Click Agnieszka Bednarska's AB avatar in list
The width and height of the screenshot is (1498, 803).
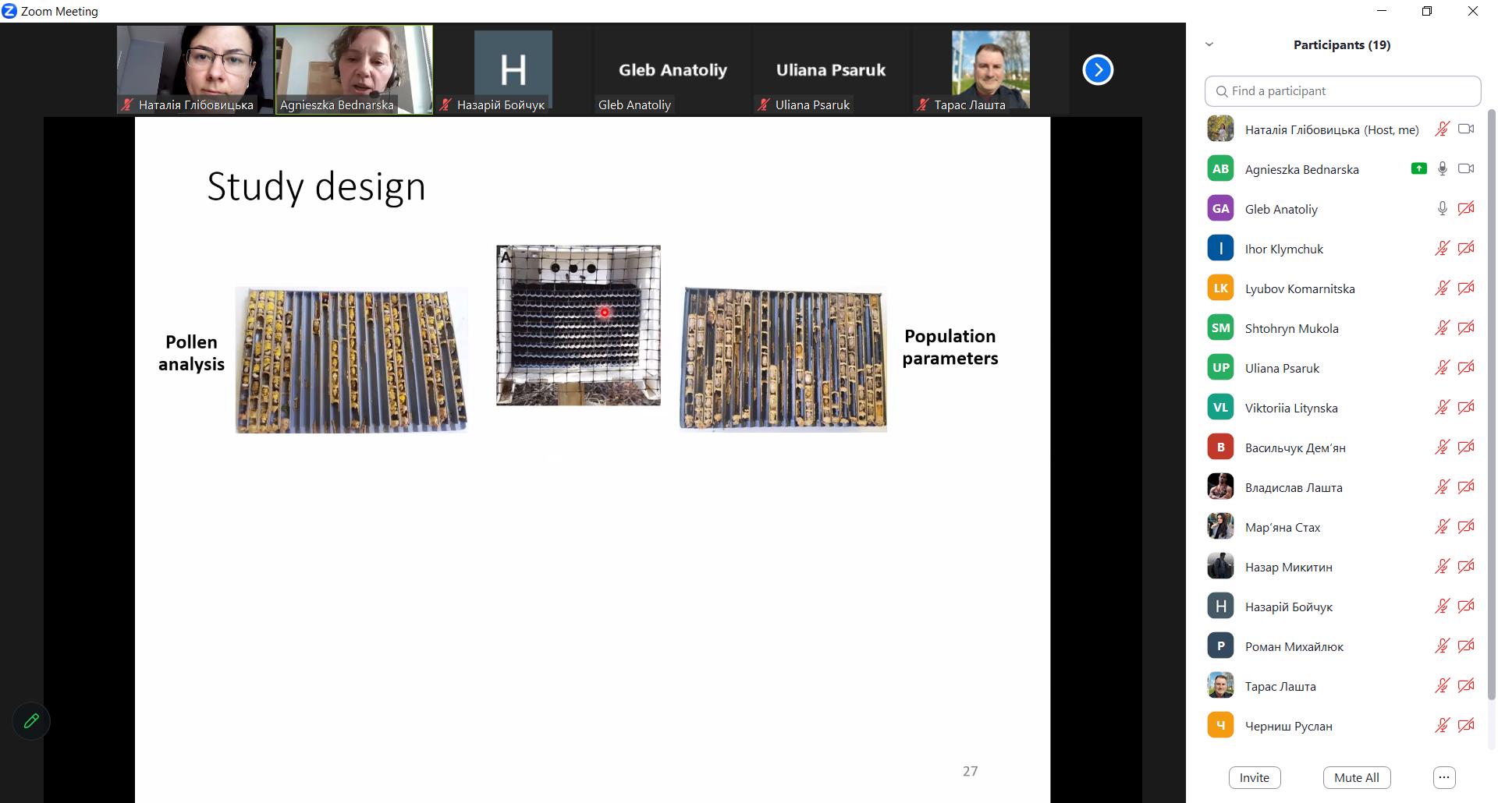click(1220, 169)
